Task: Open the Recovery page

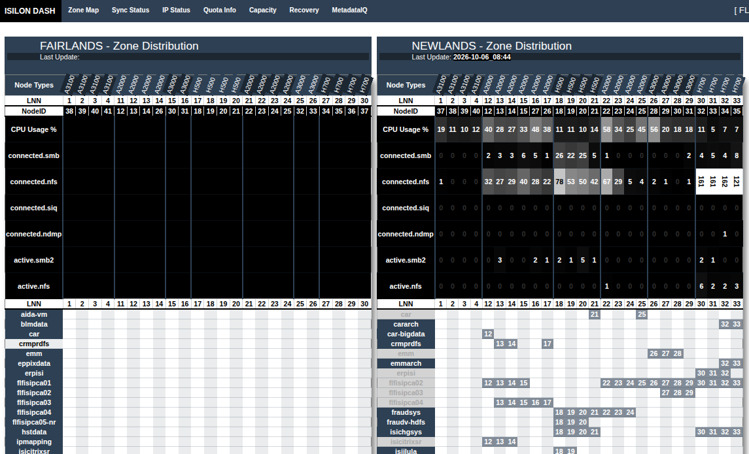Action: pos(304,10)
